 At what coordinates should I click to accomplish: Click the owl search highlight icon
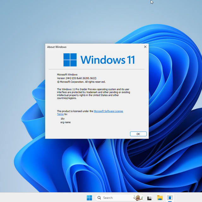[137, 198]
